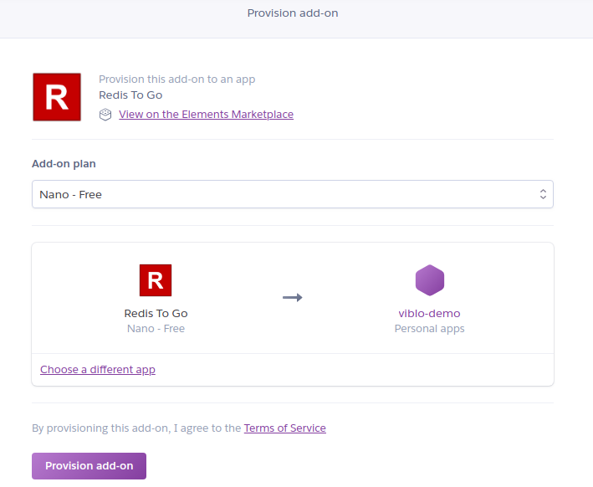Choose a different app
The image size is (593, 487).
coord(98,369)
